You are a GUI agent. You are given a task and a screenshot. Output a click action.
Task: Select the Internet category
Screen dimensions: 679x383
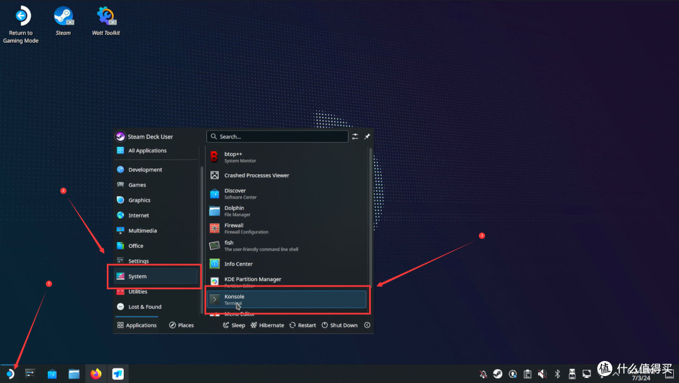[x=156, y=215]
